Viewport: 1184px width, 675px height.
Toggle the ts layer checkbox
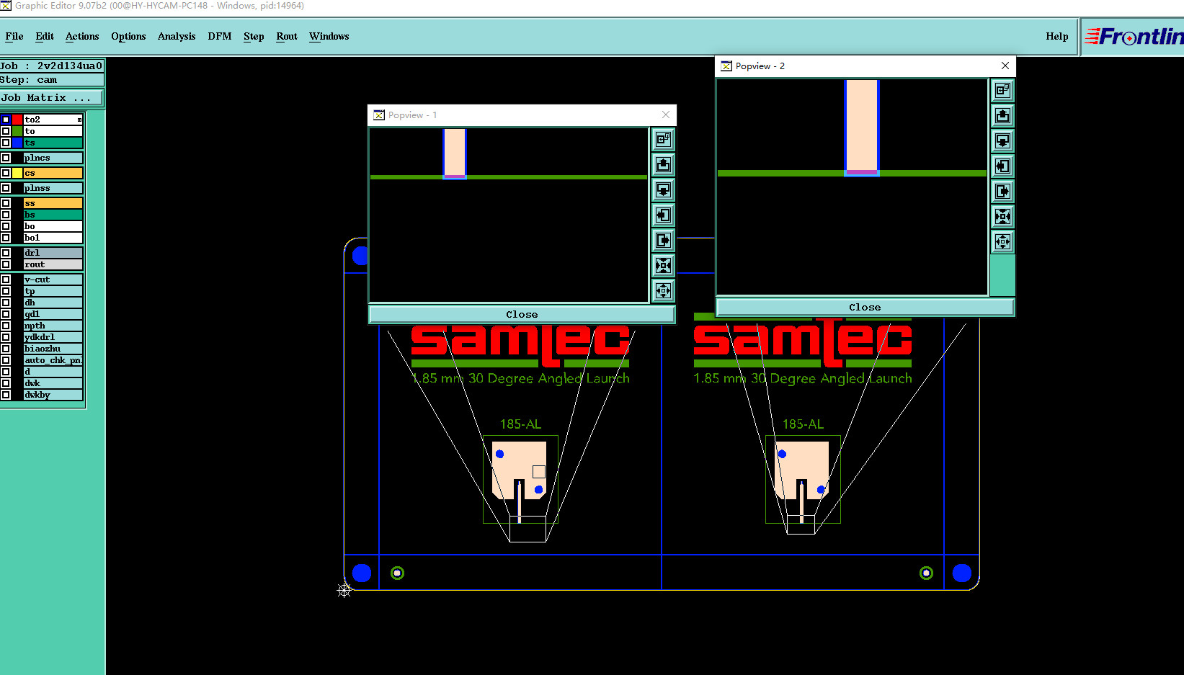tap(6, 143)
